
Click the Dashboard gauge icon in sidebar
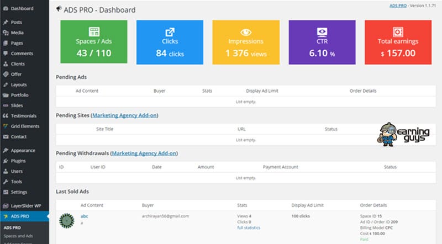click(6, 8)
